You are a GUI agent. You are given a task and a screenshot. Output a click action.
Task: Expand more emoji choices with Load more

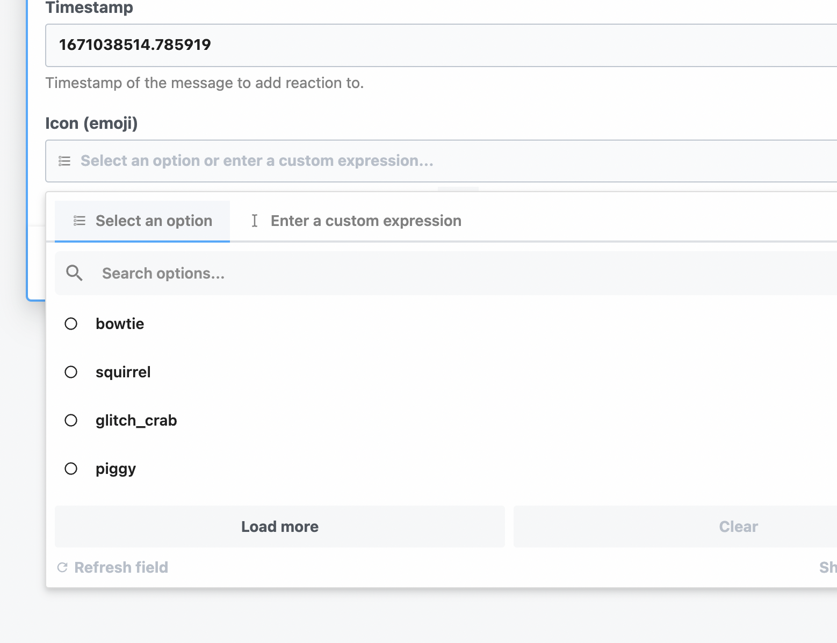[279, 527]
